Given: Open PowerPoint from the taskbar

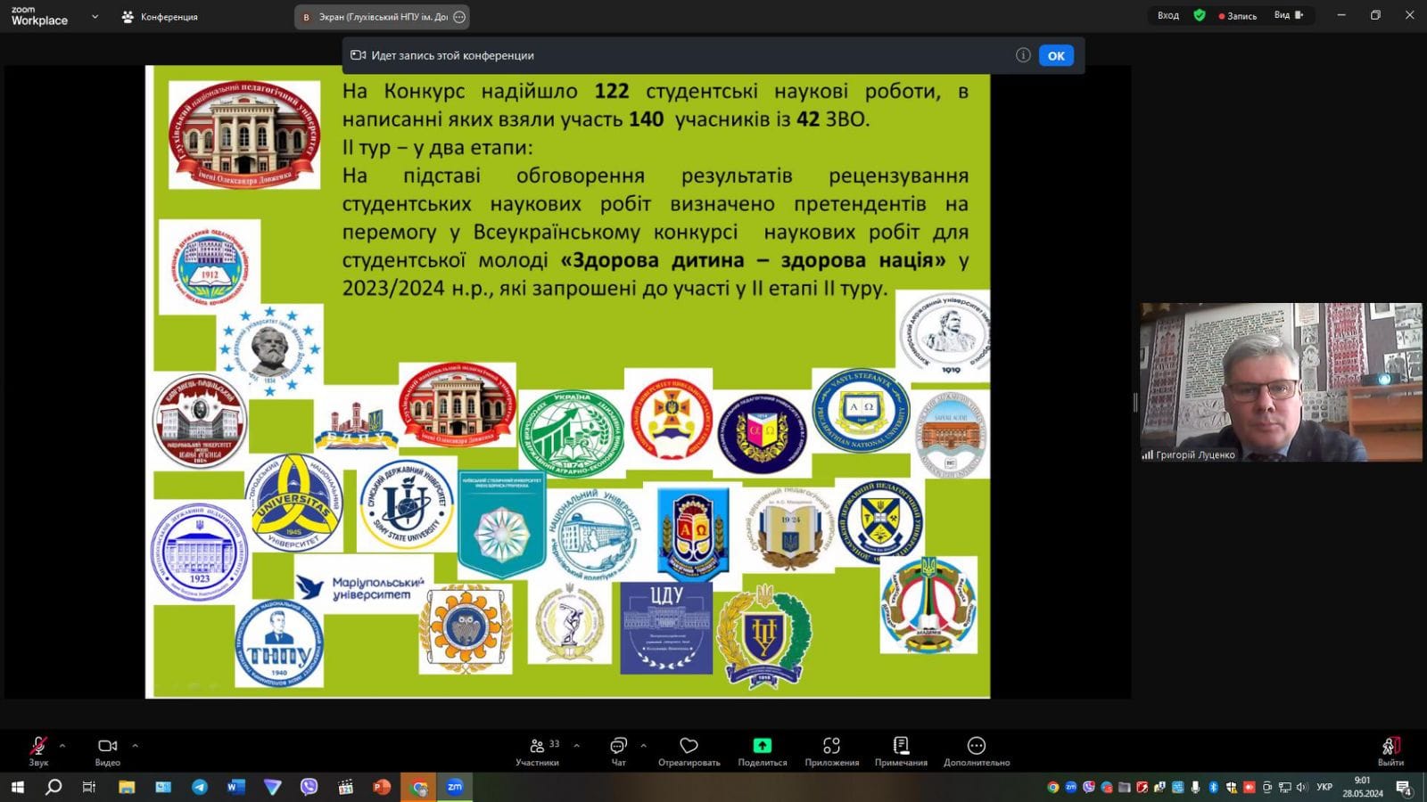Looking at the screenshot, I should pos(382,787).
